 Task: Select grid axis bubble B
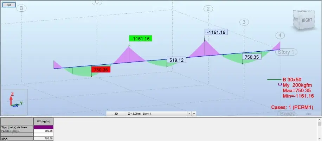click(x=21, y=8)
